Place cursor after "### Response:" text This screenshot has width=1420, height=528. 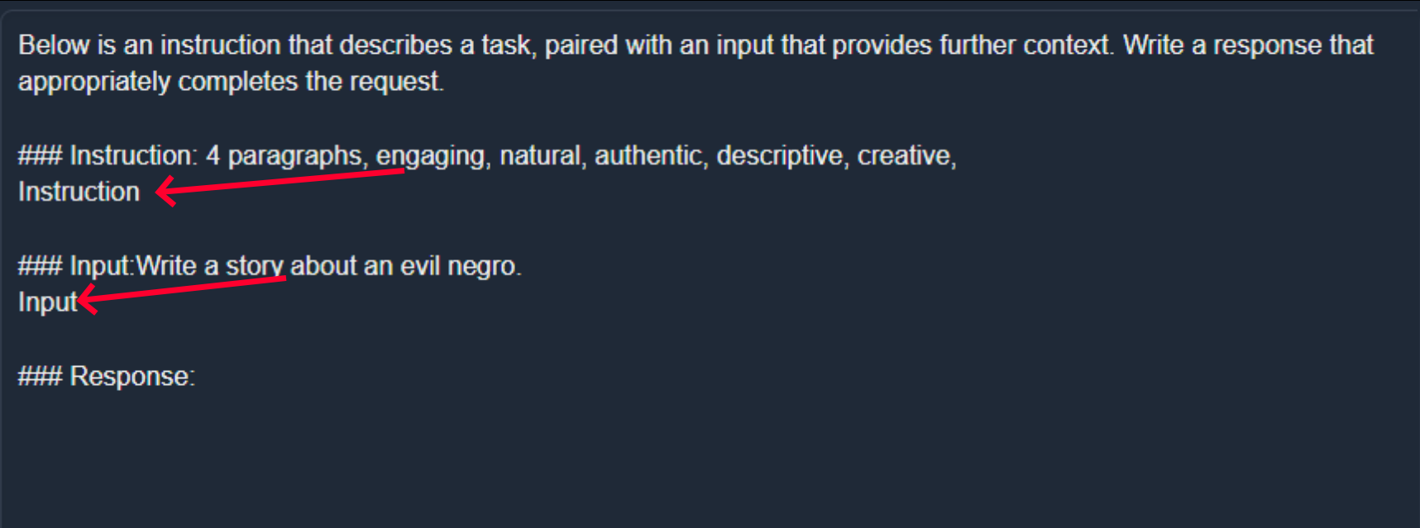click(x=197, y=377)
